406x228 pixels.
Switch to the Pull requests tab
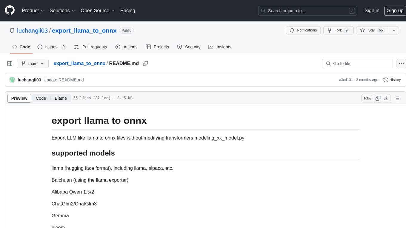pos(90,47)
